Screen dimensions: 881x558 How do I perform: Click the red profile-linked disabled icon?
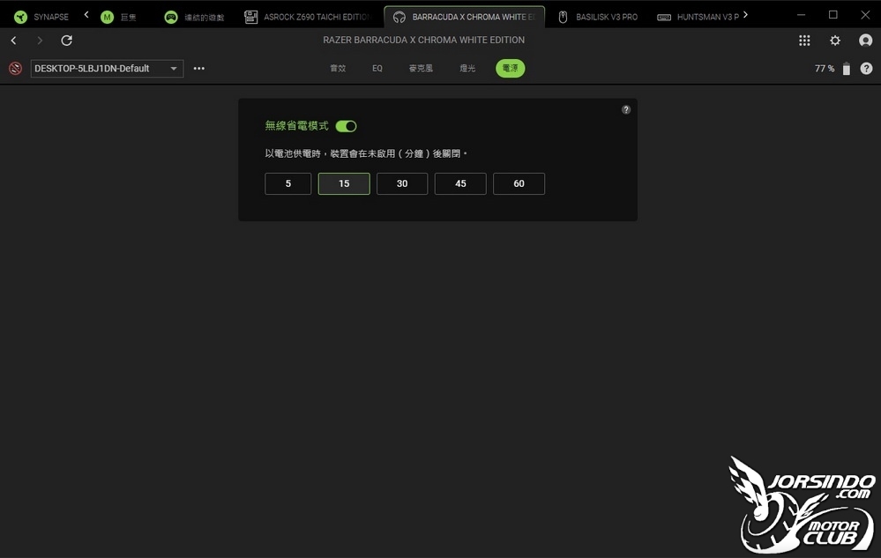[15, 69]
